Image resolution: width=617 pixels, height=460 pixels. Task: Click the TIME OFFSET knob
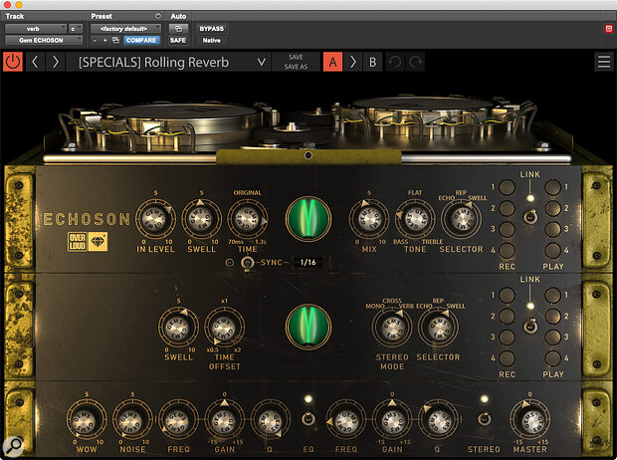tap(224, 328)
